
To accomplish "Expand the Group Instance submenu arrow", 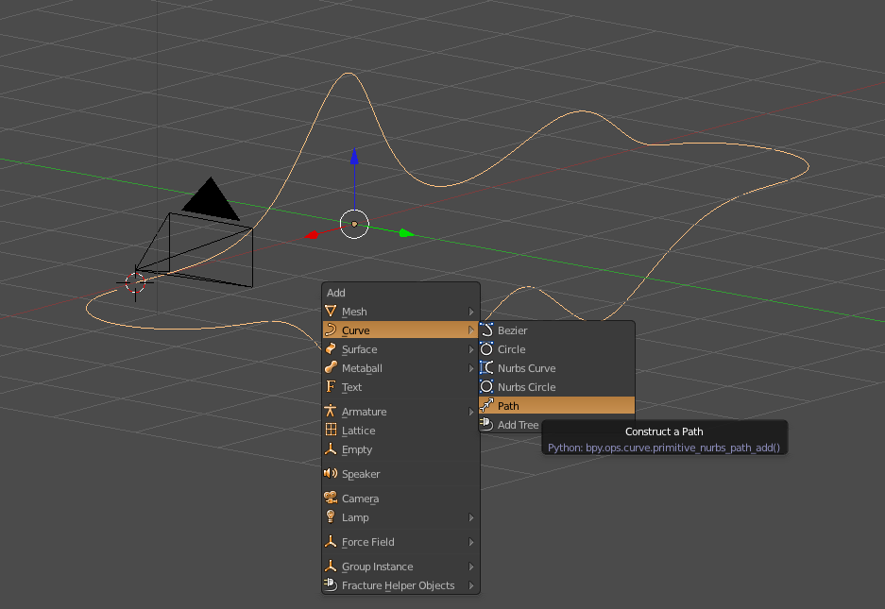I will (470, 567).
